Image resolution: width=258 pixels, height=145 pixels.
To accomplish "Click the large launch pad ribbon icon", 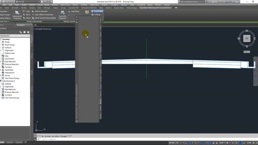I will [x=87, y=12].
